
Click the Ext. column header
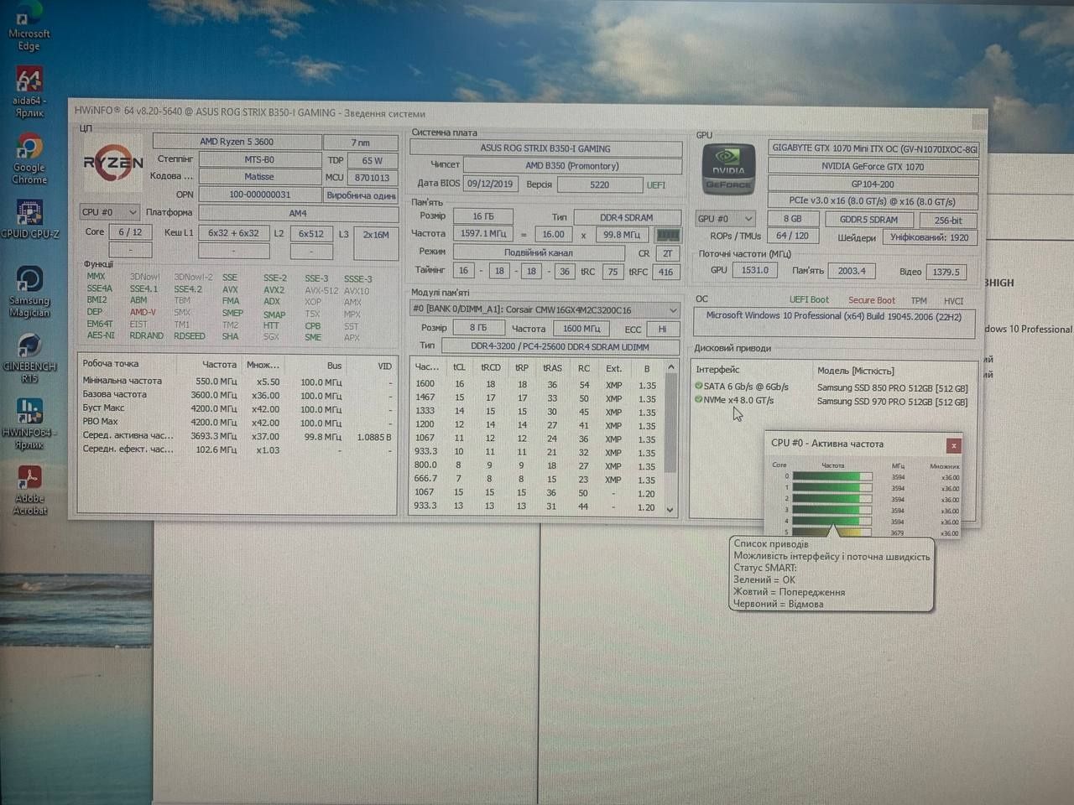614,367
